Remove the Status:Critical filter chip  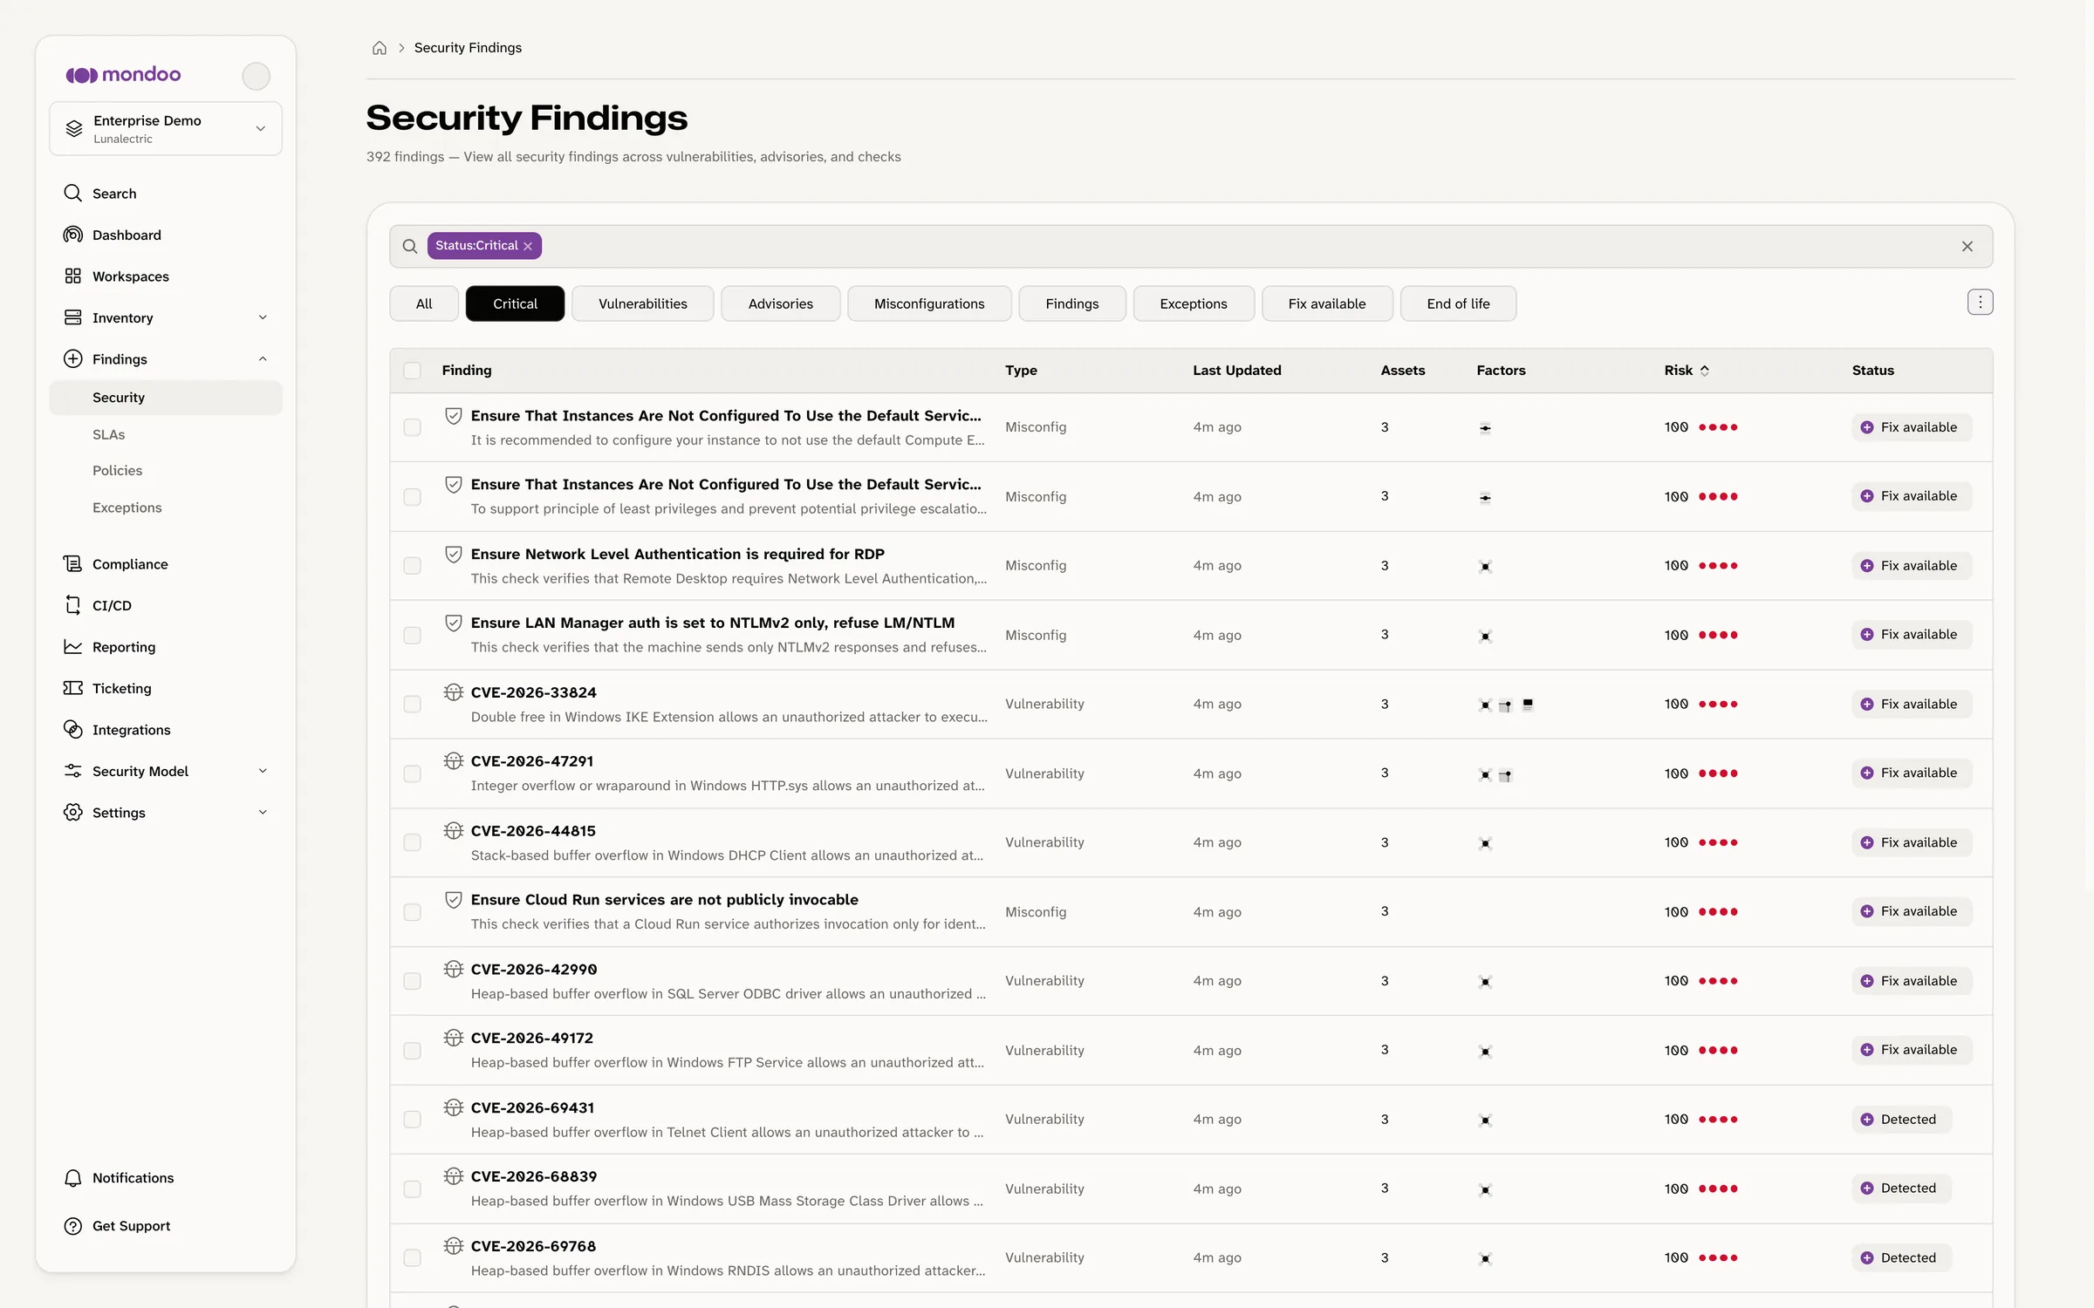tap(528, 247)
